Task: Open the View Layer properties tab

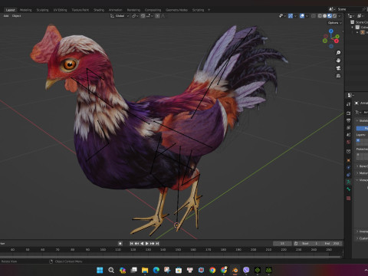Action: [348, 127]
